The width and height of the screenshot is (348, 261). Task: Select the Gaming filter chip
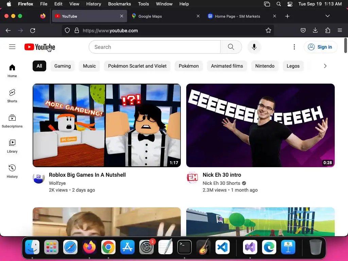coord(63,66)
